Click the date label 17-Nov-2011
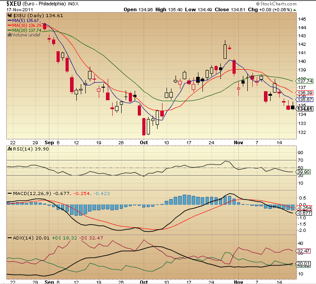This screenshot has height=284, width=316. pos(20,9)
